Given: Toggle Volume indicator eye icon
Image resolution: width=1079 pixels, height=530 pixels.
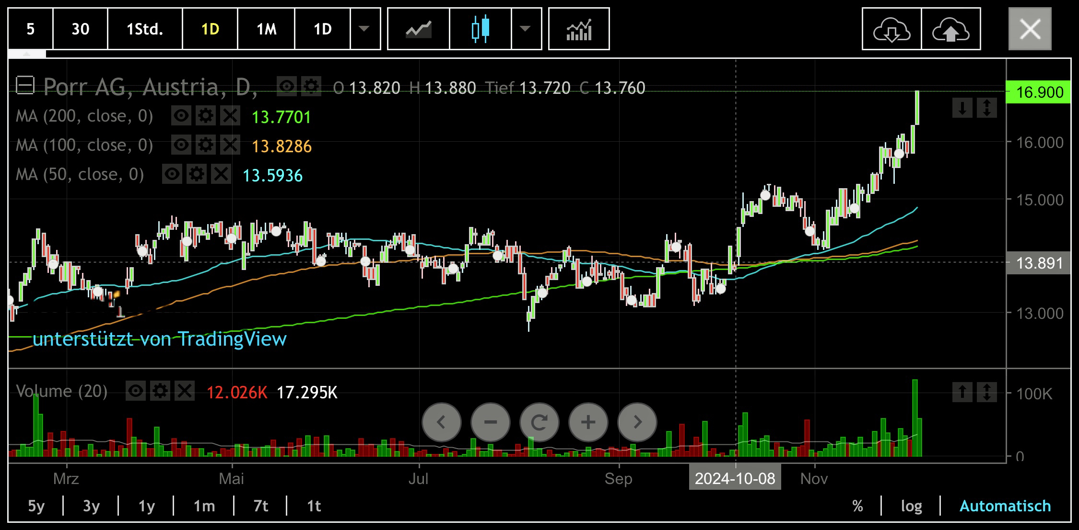Looking at the screenshot, I should (136, 391).
